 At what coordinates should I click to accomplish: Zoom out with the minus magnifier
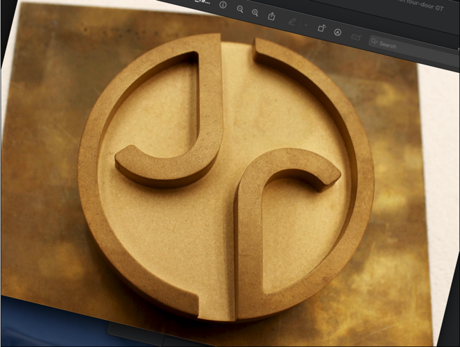(x=240, y=9)
